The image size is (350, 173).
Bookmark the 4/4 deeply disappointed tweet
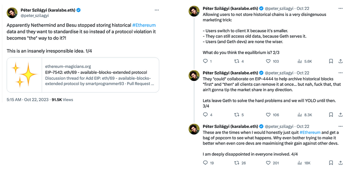tap(331, 163)
